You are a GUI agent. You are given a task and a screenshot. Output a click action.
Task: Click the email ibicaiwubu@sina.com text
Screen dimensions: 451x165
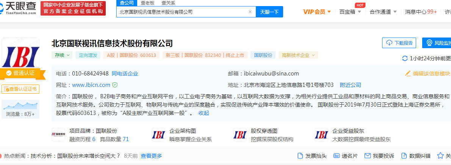[x=271, y=74]
